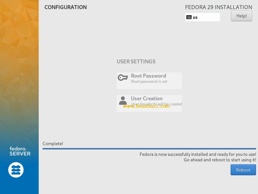Click the person icon for User Creation

click(x=123, y=101)
